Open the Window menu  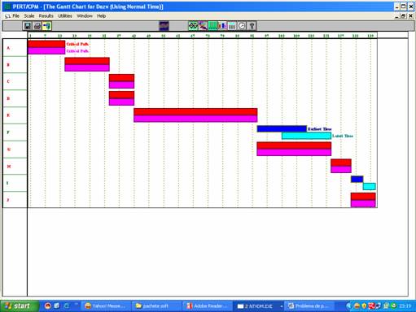tap(85, 16)
